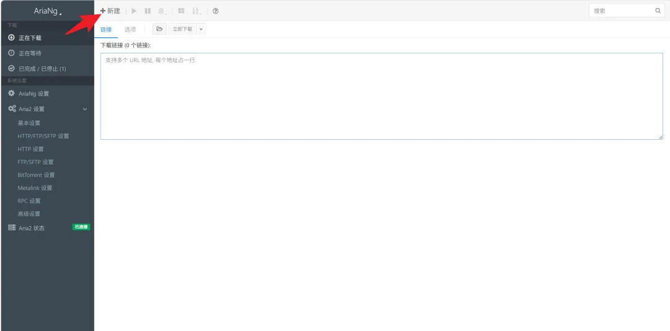Viewport: 670px width, 331px height.
Task: Switch to the 链接 tab
Action: 106,30
